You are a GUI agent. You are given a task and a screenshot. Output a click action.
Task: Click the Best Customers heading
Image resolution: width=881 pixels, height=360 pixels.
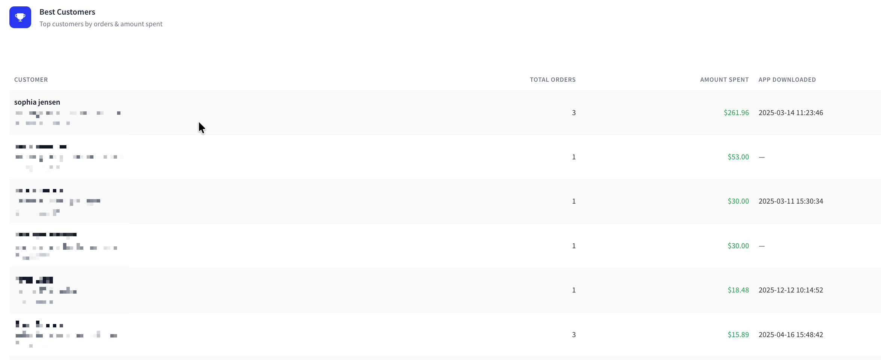[x=67, y=12]
